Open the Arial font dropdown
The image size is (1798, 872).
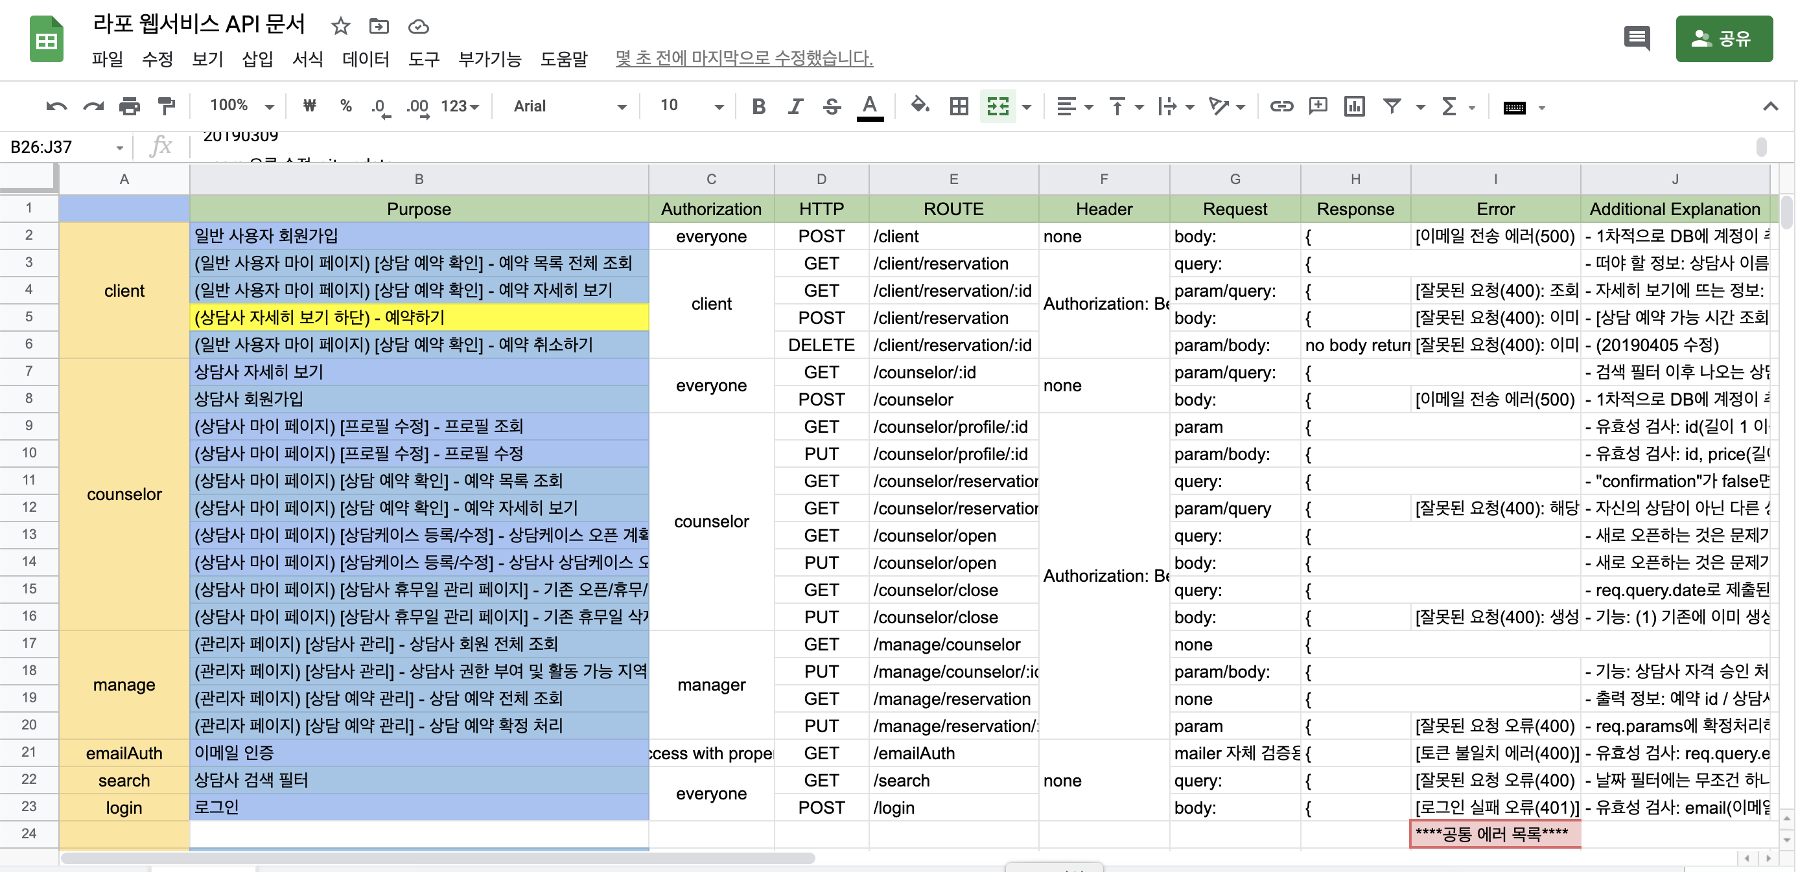[570, 106]
